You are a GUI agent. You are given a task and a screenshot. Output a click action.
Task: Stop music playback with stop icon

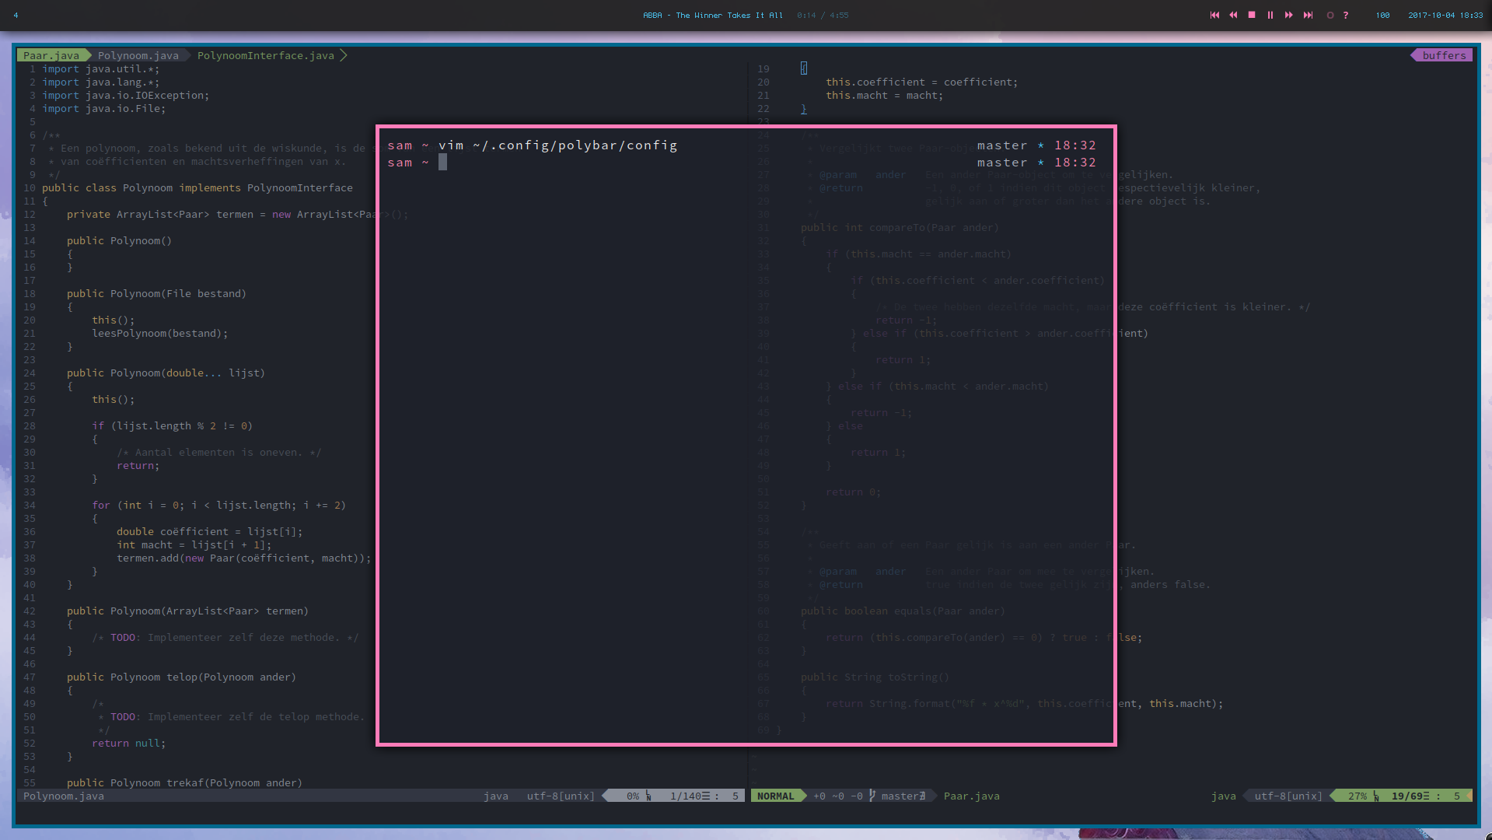tap(1252, 15)
